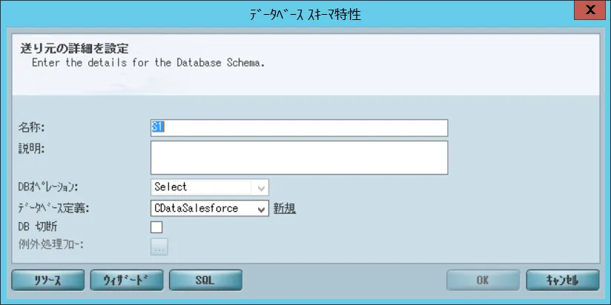Click the データベース定義 label
The height and width of the screenshot is (305, 611).
point(53,209)
